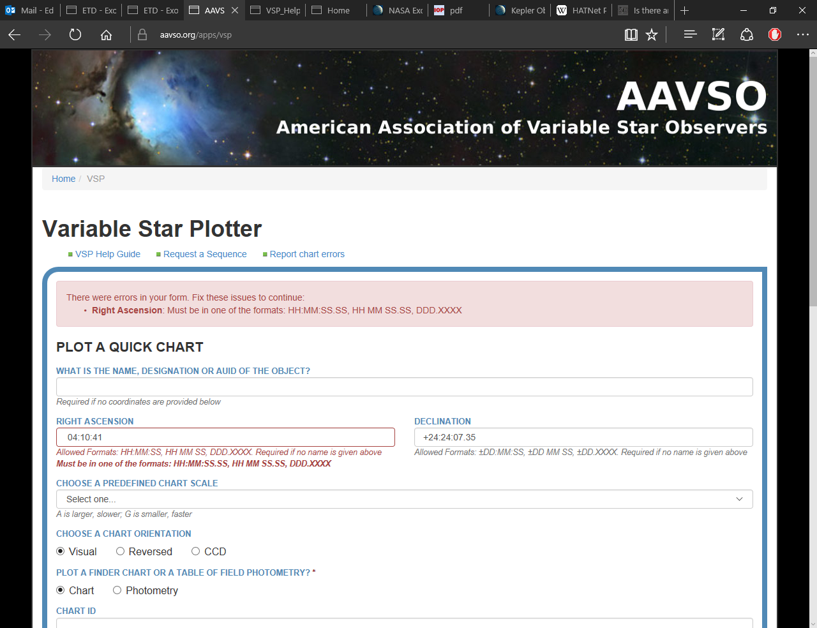The width and height of the screenshot is (817, 628).
Task: Add page to favorites star icon
Action: 651,34
